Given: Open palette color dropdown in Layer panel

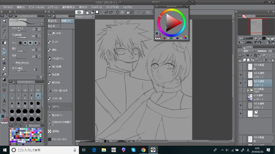Looking at the screenshot, I should (x=243, y=55).
